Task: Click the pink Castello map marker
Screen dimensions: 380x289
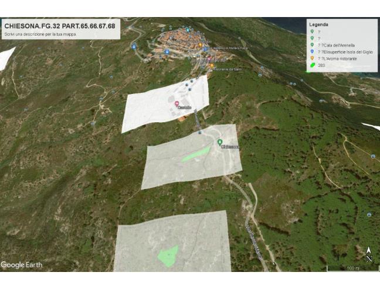Action: [177, 104]
